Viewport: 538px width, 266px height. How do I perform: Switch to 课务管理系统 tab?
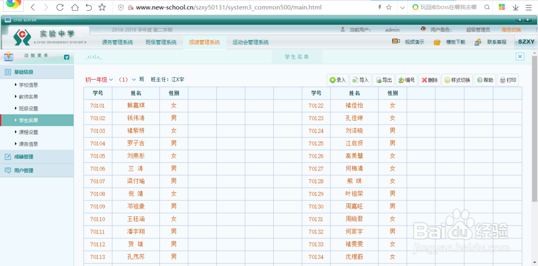(x=117, y=42)
